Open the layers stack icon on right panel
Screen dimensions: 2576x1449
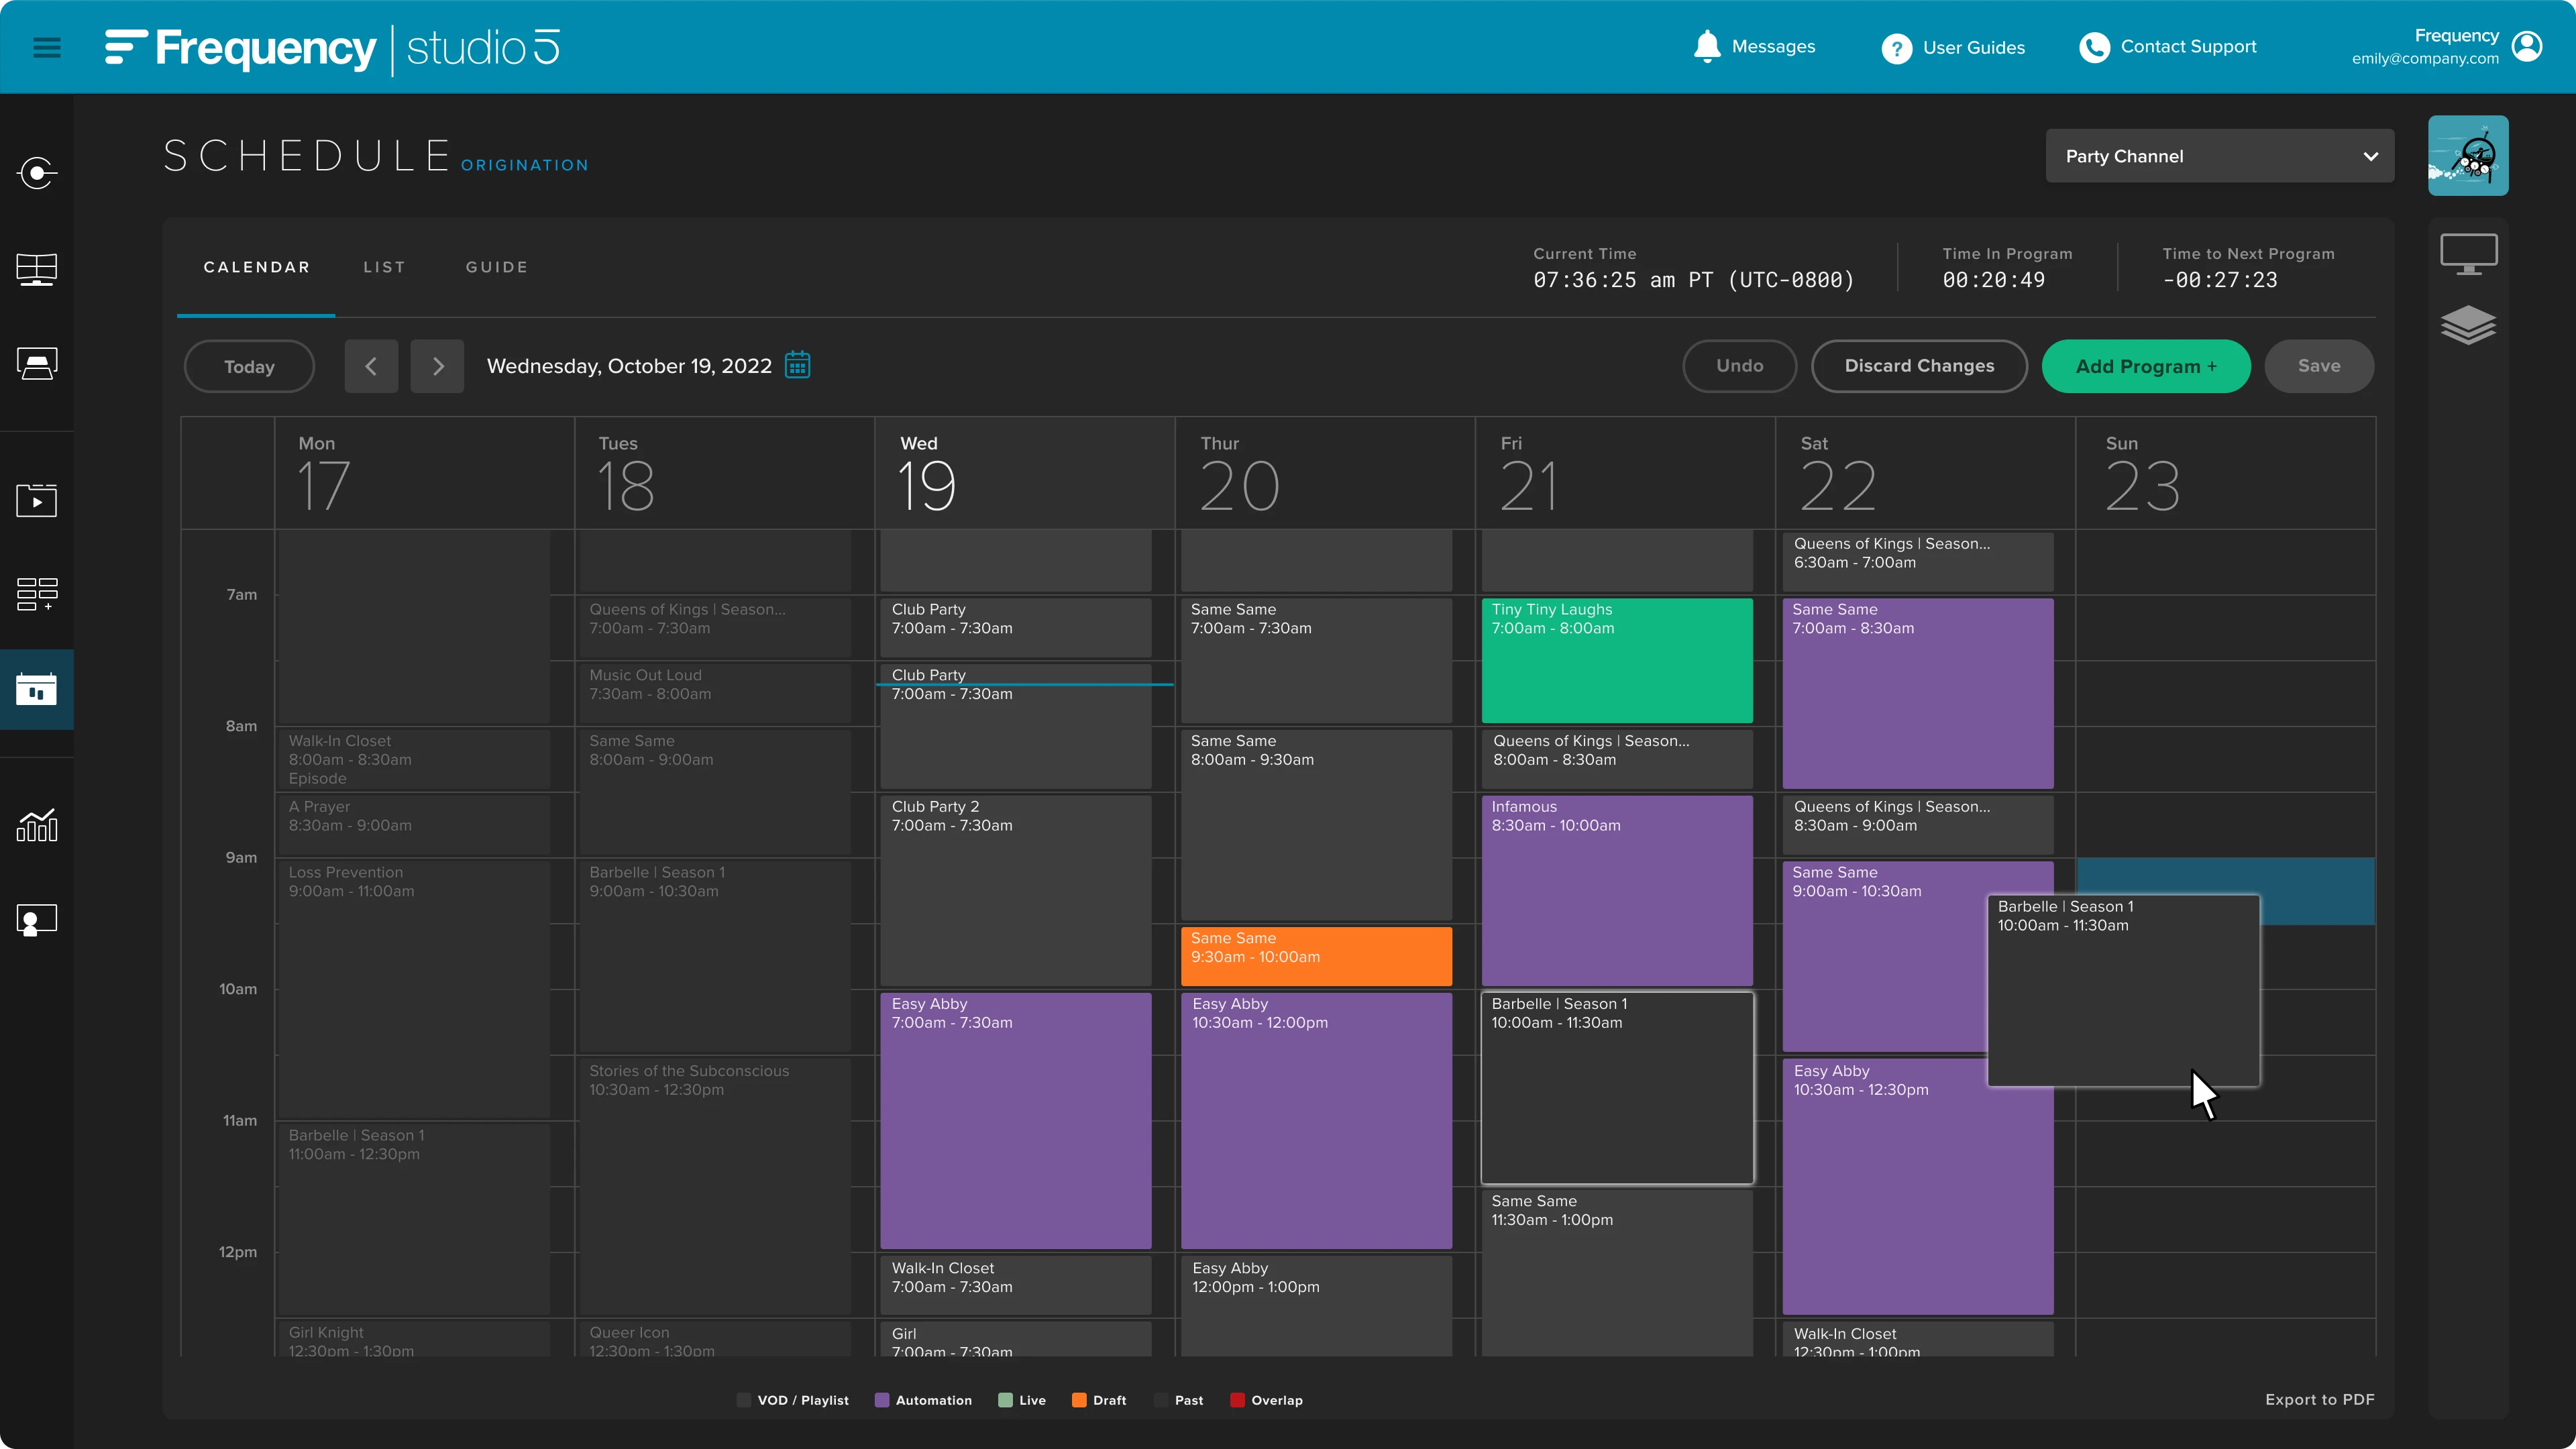[2468, 325]
